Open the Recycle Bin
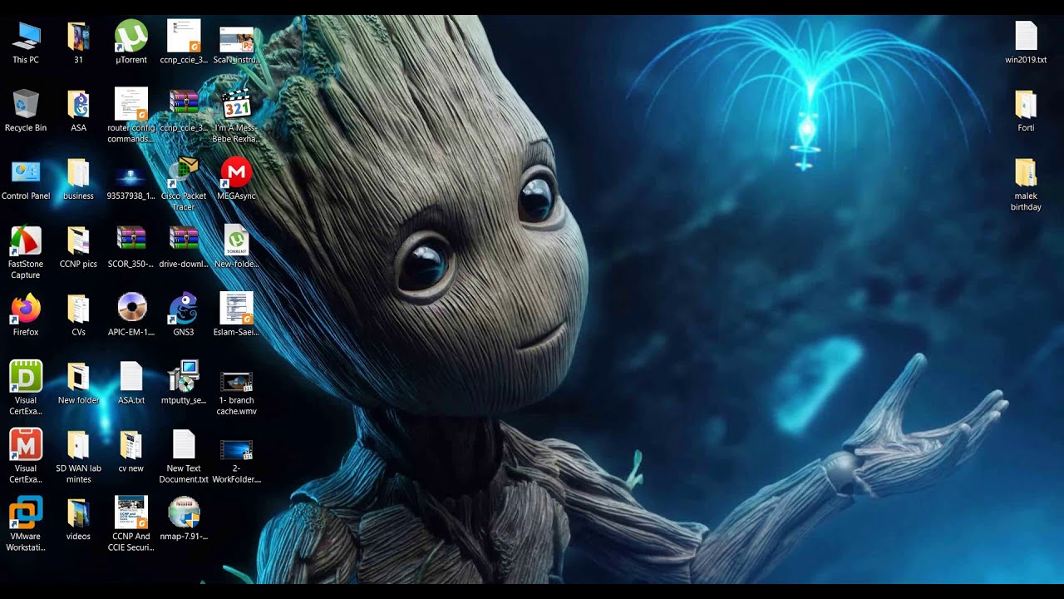 (x=26, y=105)
